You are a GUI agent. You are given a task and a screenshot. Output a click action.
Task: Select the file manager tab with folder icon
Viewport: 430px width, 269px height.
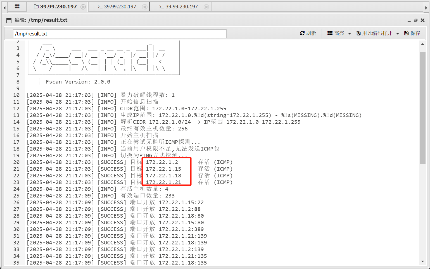(55, 7)
